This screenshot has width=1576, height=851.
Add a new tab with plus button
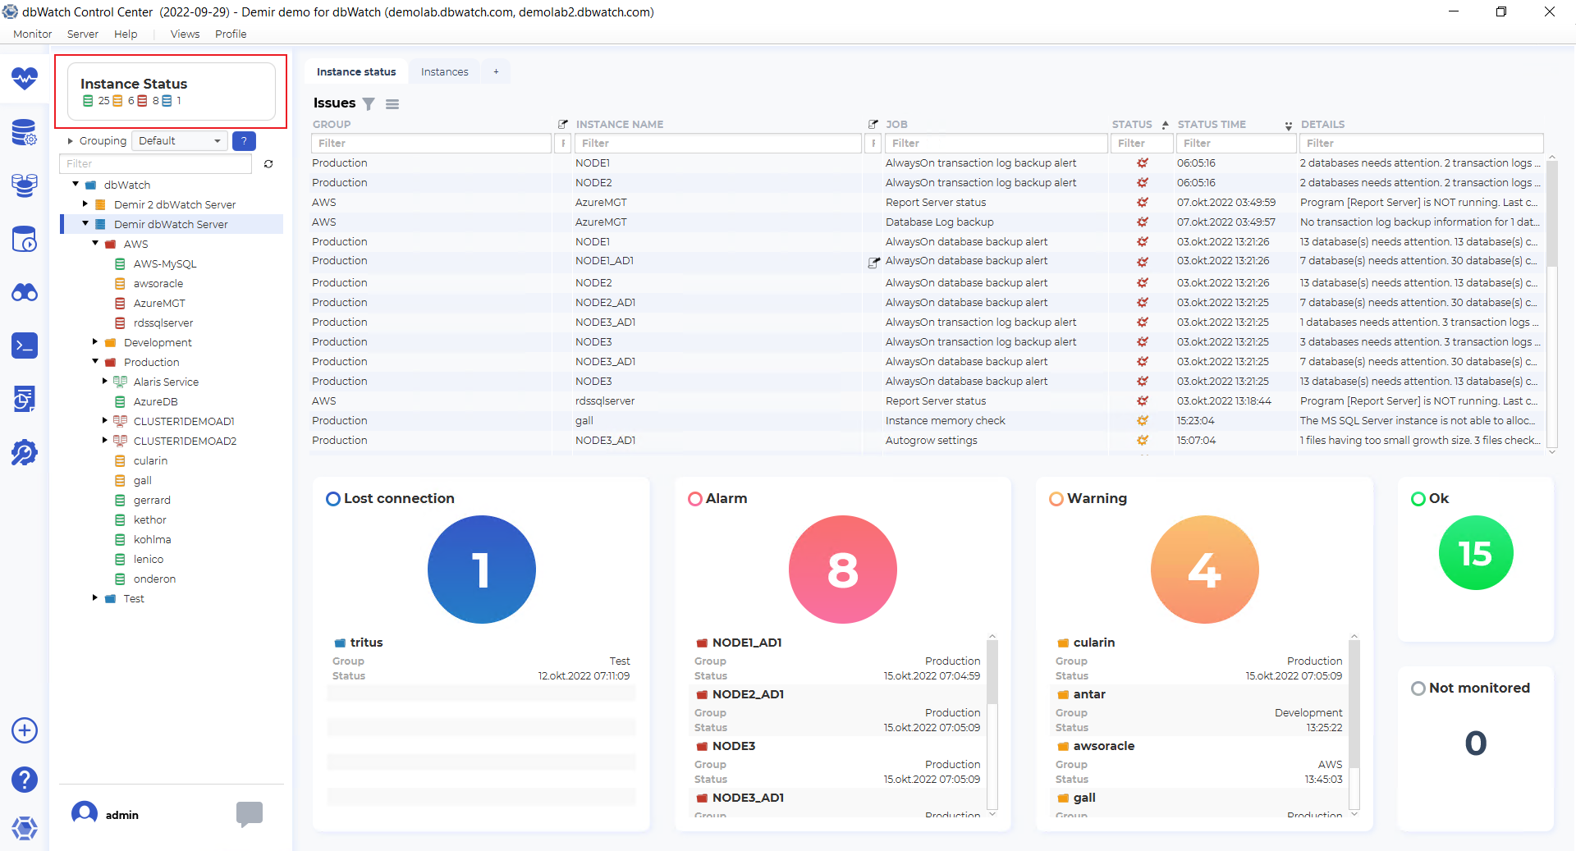[x=496, y=72]
